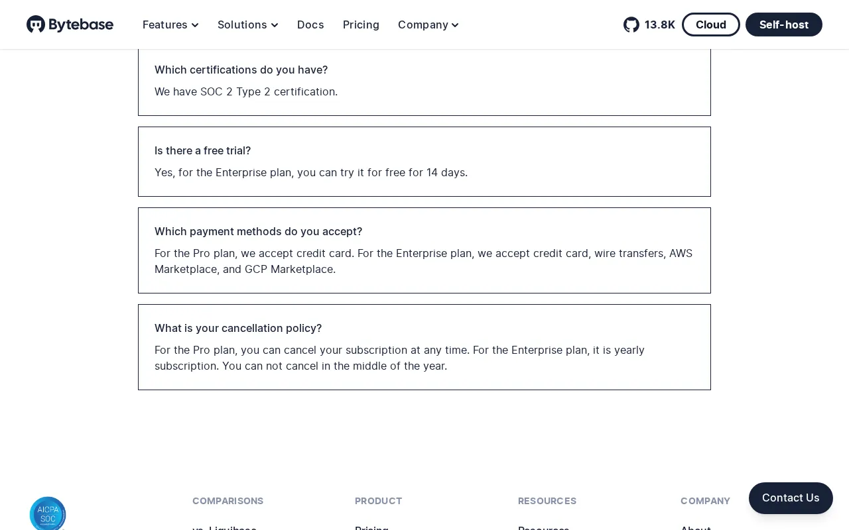Open the Docs page
Screen dimensions: 849x530
(x=310, y=25)
